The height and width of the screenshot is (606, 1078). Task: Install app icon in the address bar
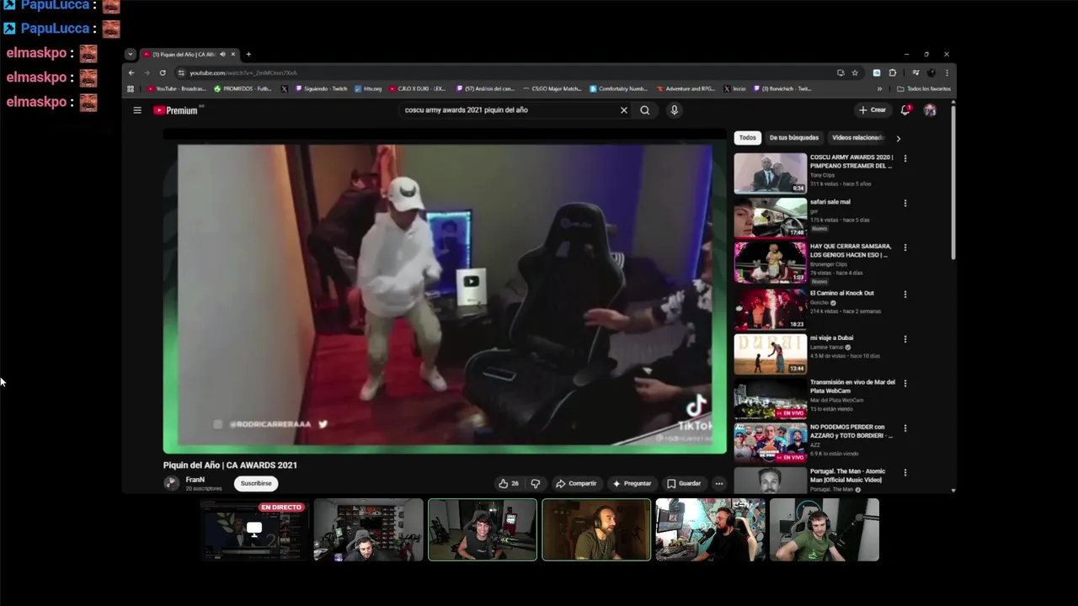tap(841, 73)
